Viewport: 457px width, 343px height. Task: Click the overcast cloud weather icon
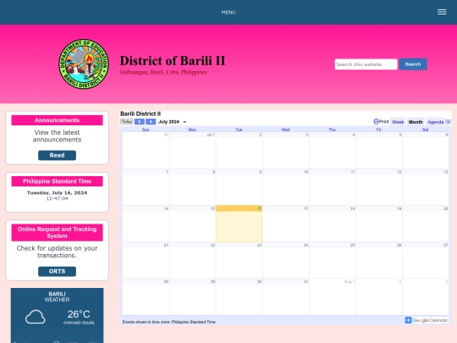(36, 317)
